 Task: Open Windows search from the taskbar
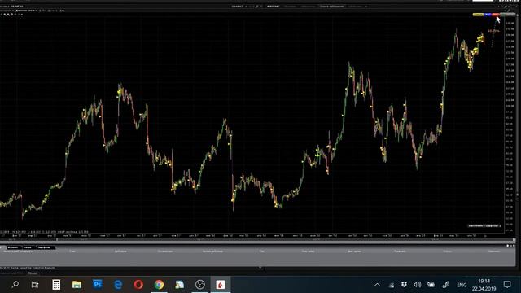15,285
